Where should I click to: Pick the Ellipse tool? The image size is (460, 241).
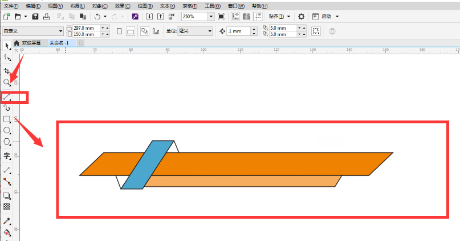pos(7,130)
